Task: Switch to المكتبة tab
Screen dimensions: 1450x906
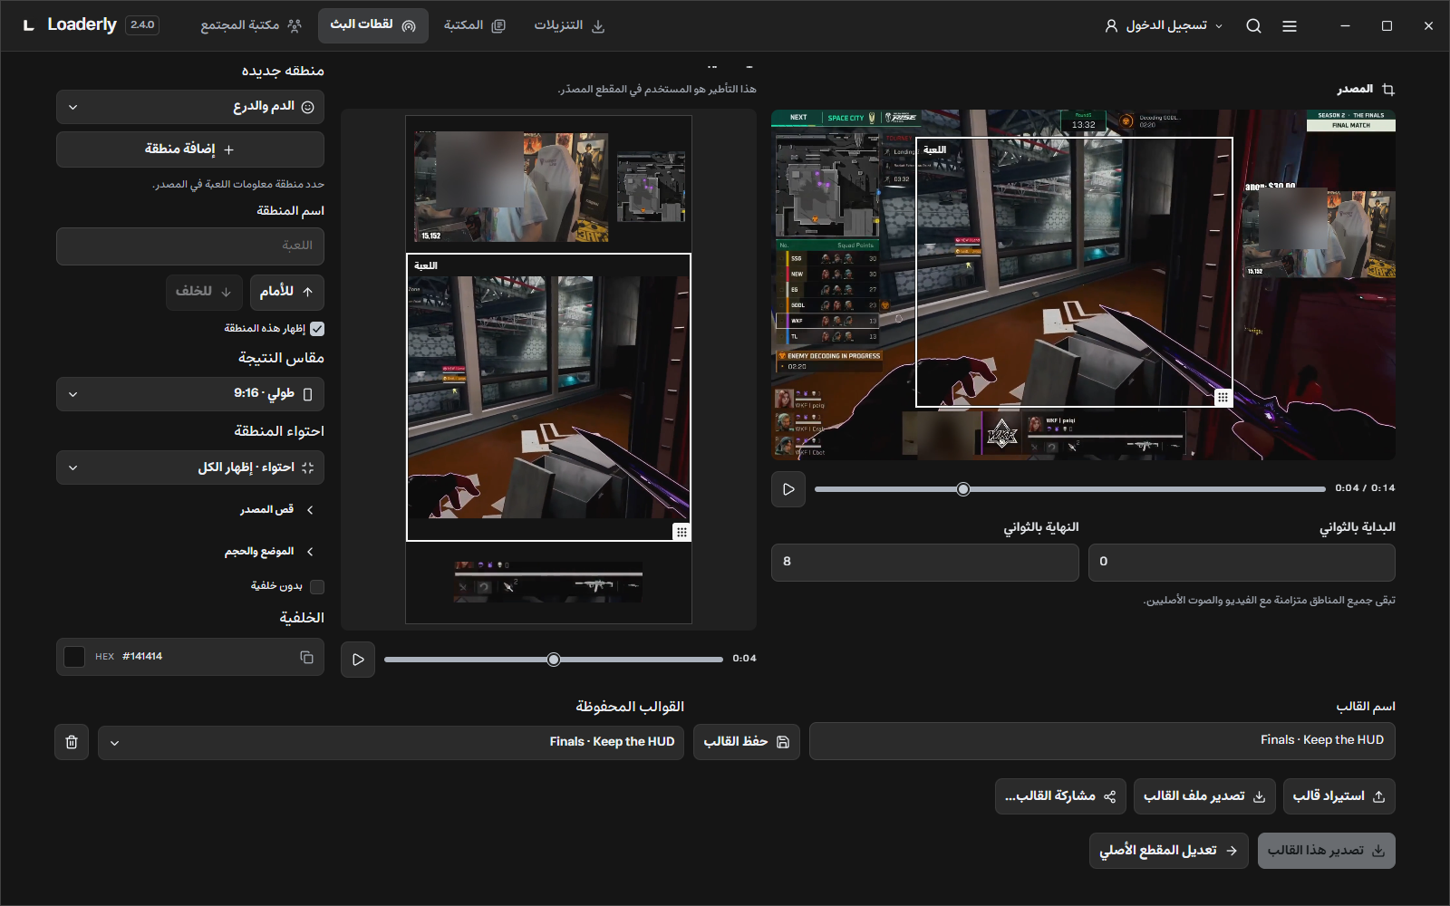Action: pyautogui.click(x=475, y=25)
